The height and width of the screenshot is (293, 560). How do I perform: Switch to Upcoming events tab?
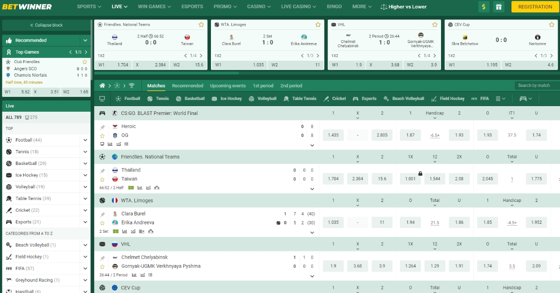228,86
